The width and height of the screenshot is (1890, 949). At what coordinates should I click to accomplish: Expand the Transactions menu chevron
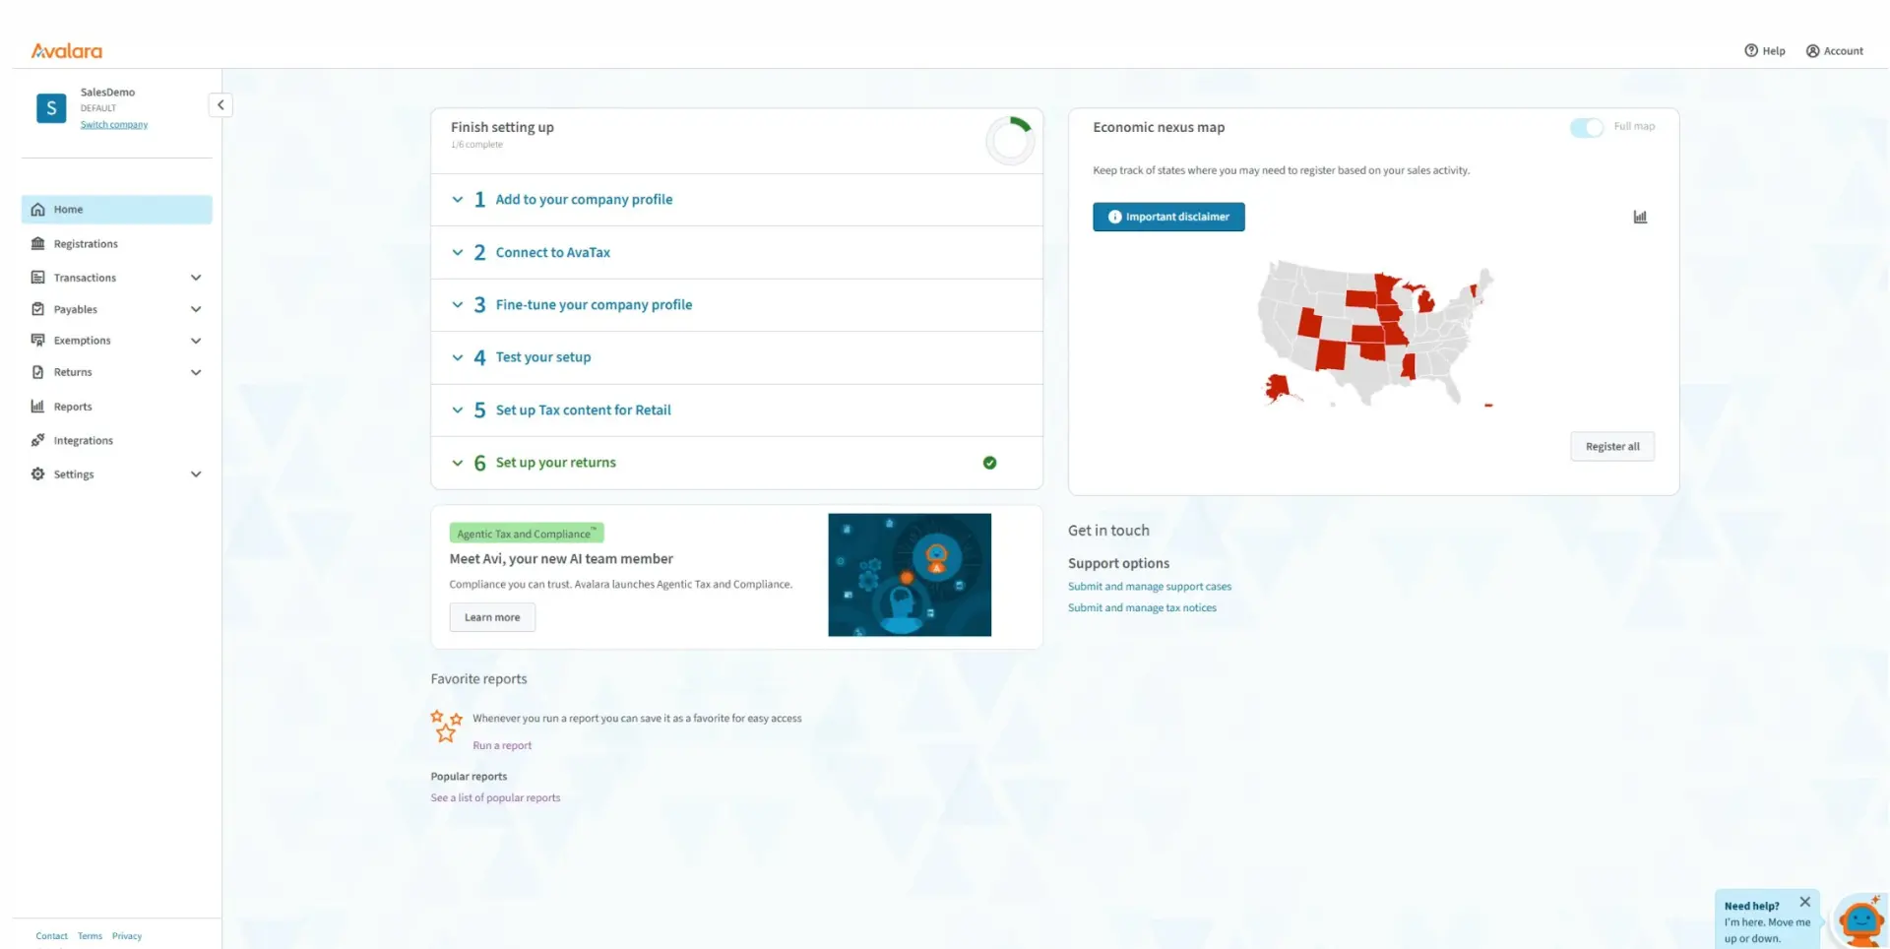(x=196, y=278)
